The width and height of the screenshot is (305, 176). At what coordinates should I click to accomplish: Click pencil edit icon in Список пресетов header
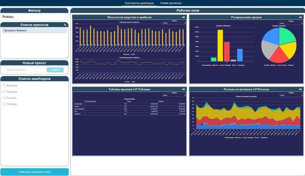click(x=65, y=25)
